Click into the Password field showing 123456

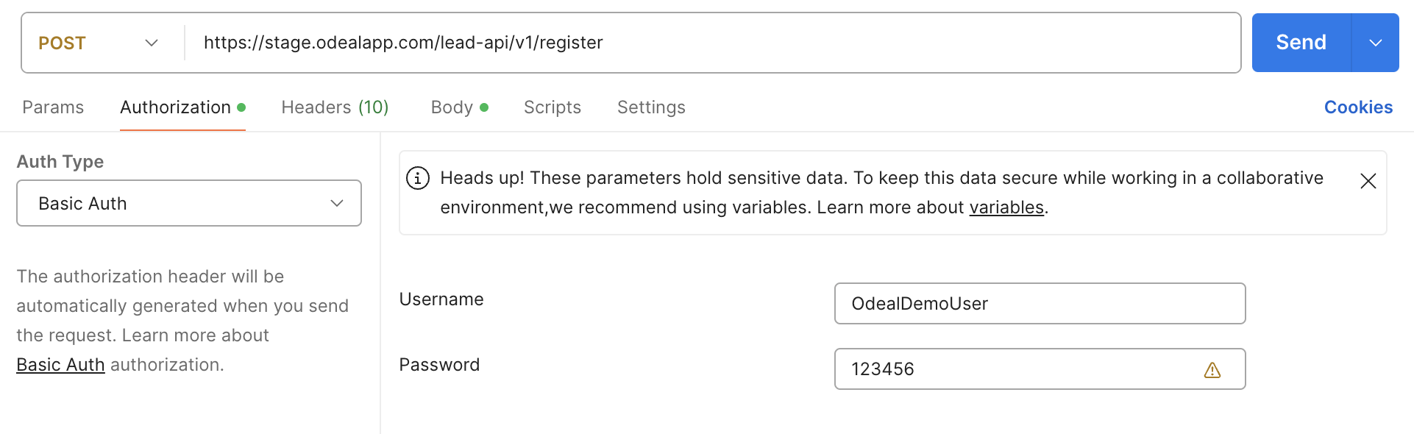[1015, 369]
